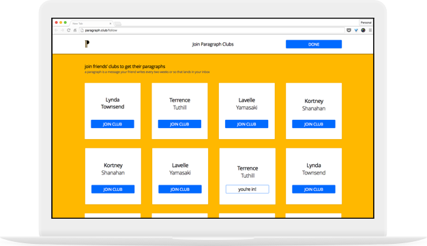The image size is (427, 246).
Task: Focus the paragraph.club/follow address field
Action: (x=212, y=30)
